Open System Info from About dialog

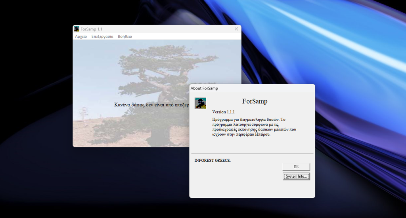click(x=296, y=176)
